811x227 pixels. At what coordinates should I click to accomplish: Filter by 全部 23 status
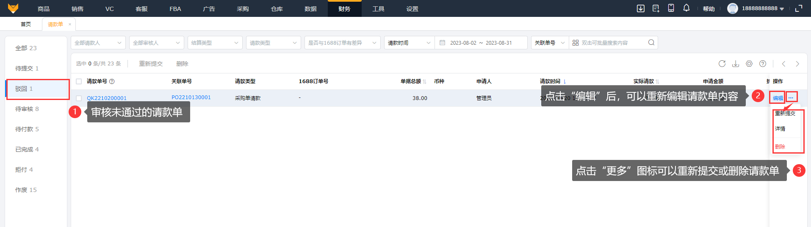pos(26,48)
